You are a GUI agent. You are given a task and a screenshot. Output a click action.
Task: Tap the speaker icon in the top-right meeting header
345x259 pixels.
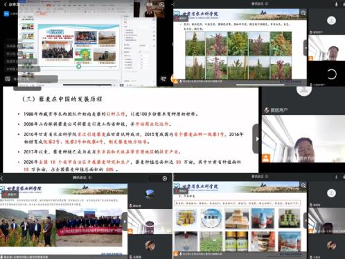(337, 4)
